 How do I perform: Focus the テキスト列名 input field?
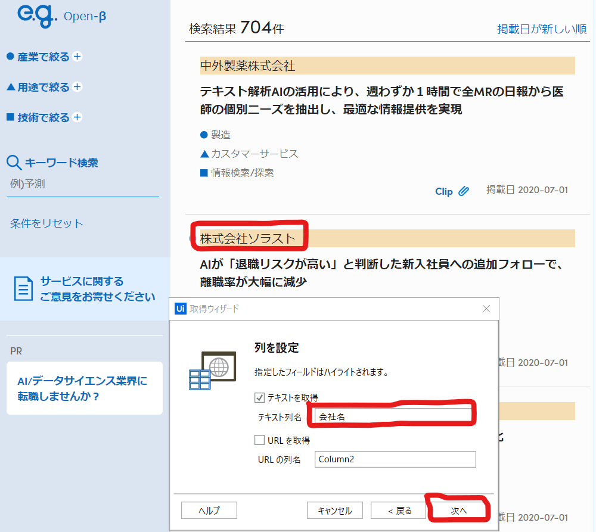395,417
